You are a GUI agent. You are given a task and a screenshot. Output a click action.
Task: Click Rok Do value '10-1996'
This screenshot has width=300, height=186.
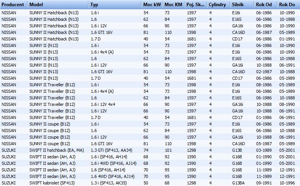pyautogui.click(x=287, y=183)
